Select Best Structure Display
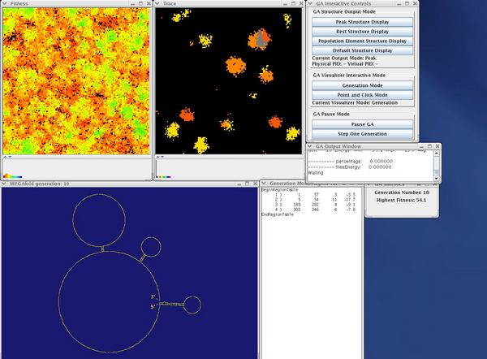The image size is (487, 359). click(363, 31)
